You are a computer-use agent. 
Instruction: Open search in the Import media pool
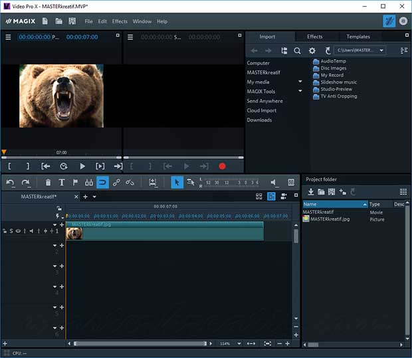(x=297, y=50)
